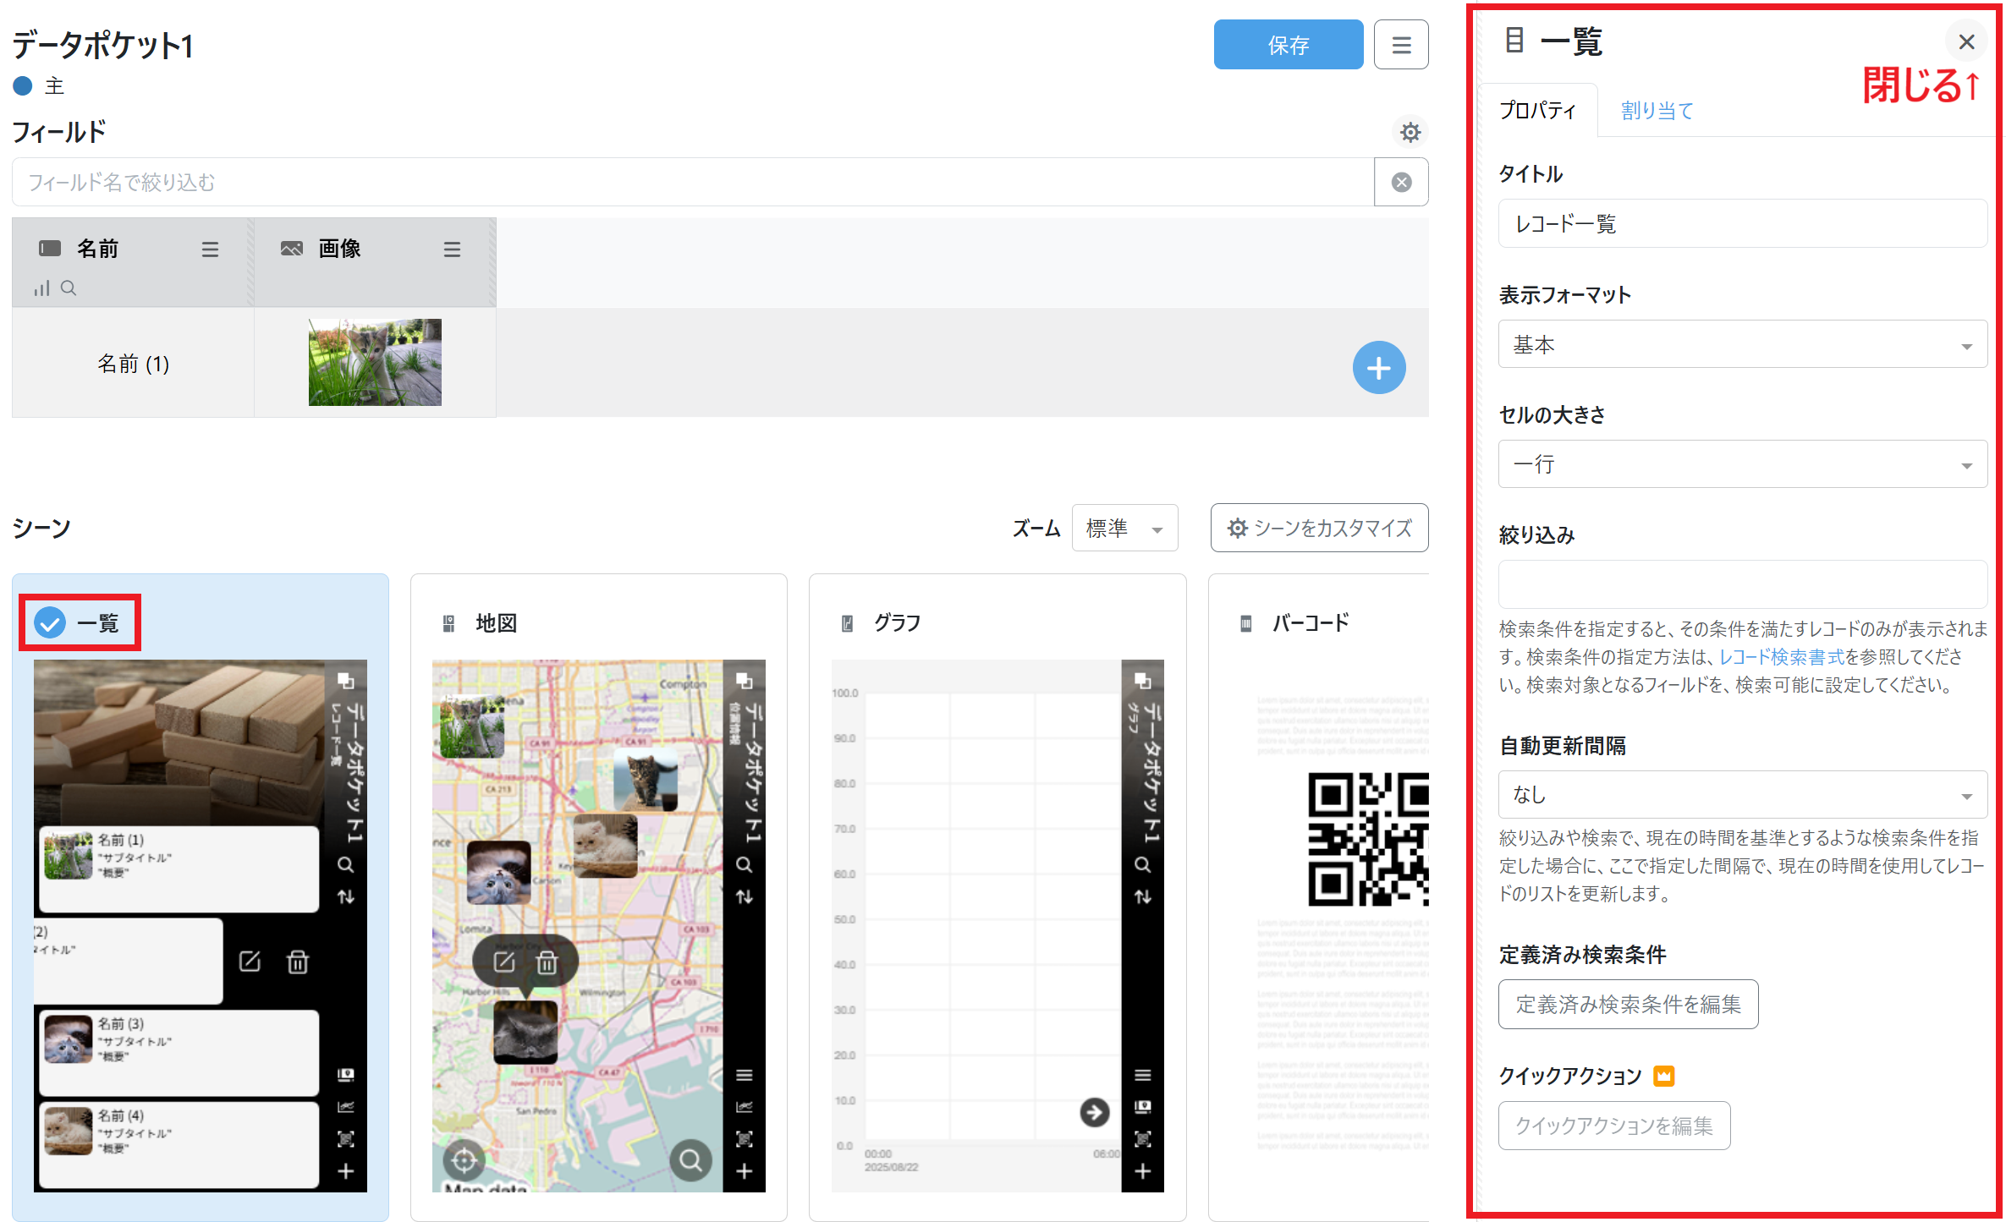Click search icon under 名前 field
This screenshot has width=2006, height=1222.
coord(69,288)
